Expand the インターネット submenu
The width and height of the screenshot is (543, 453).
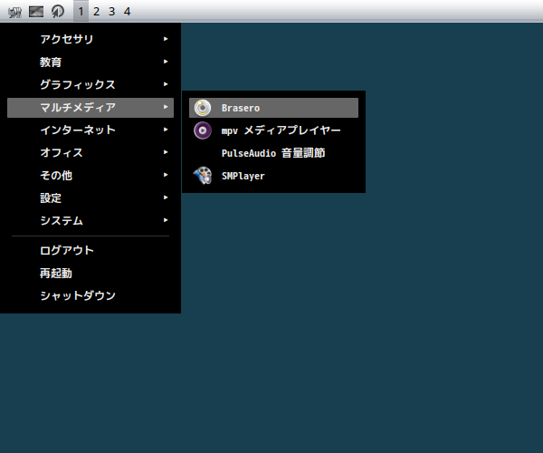[90, 130]
